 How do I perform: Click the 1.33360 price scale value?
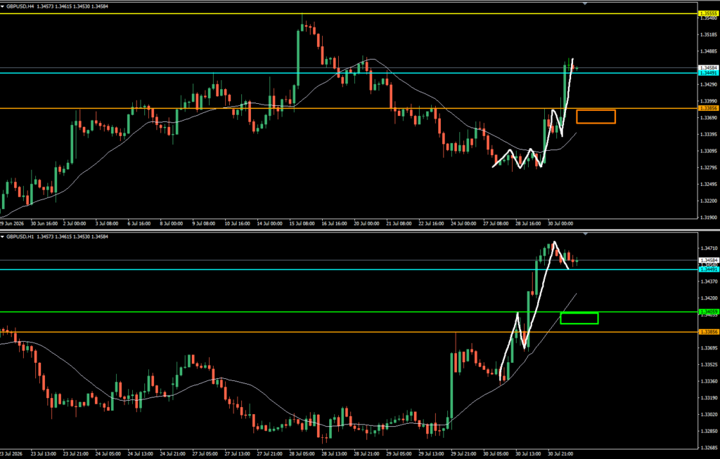pyautogui.click(x=709, y=381)
